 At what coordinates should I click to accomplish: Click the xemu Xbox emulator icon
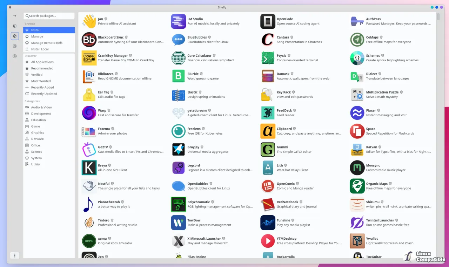(x=89, y=241)
